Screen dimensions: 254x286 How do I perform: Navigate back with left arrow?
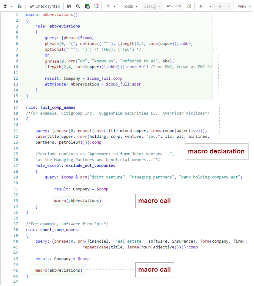point(201,6)
